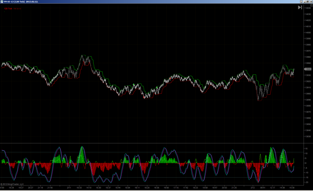The height and width of the screenshot is (191, 313).
Task: Click the 10:33 time axis label
Action: 79,188
